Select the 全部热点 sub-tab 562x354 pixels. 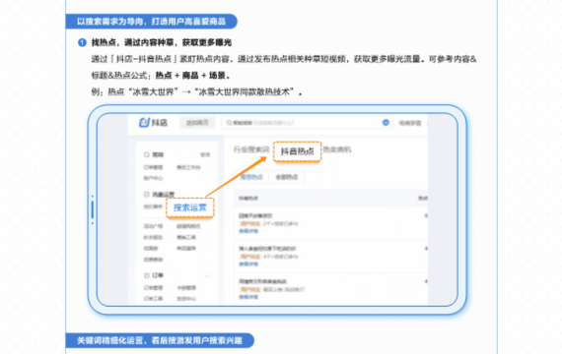coord(286,177)
